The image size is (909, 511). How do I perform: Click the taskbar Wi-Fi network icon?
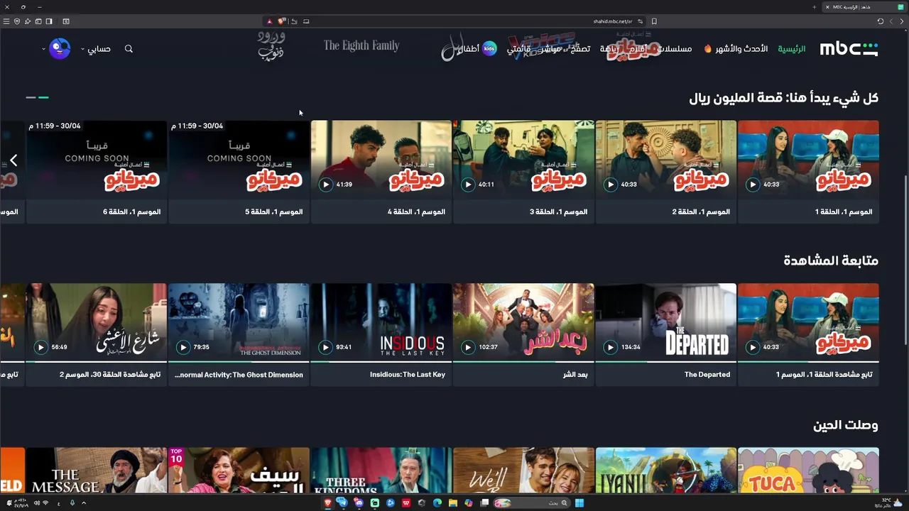tap(46, 503)
